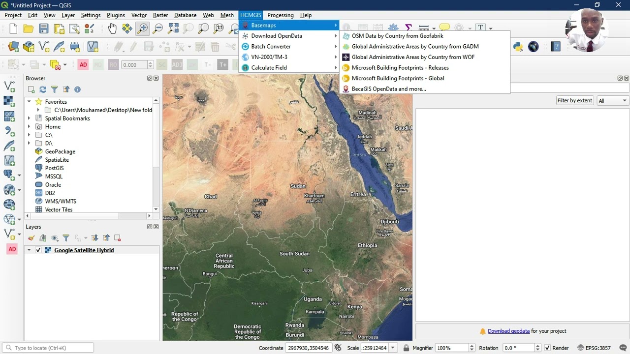Toggle visibility of Google Satellite Hybrid layer
The image size is (630, 354).
[x=38, y=250]
